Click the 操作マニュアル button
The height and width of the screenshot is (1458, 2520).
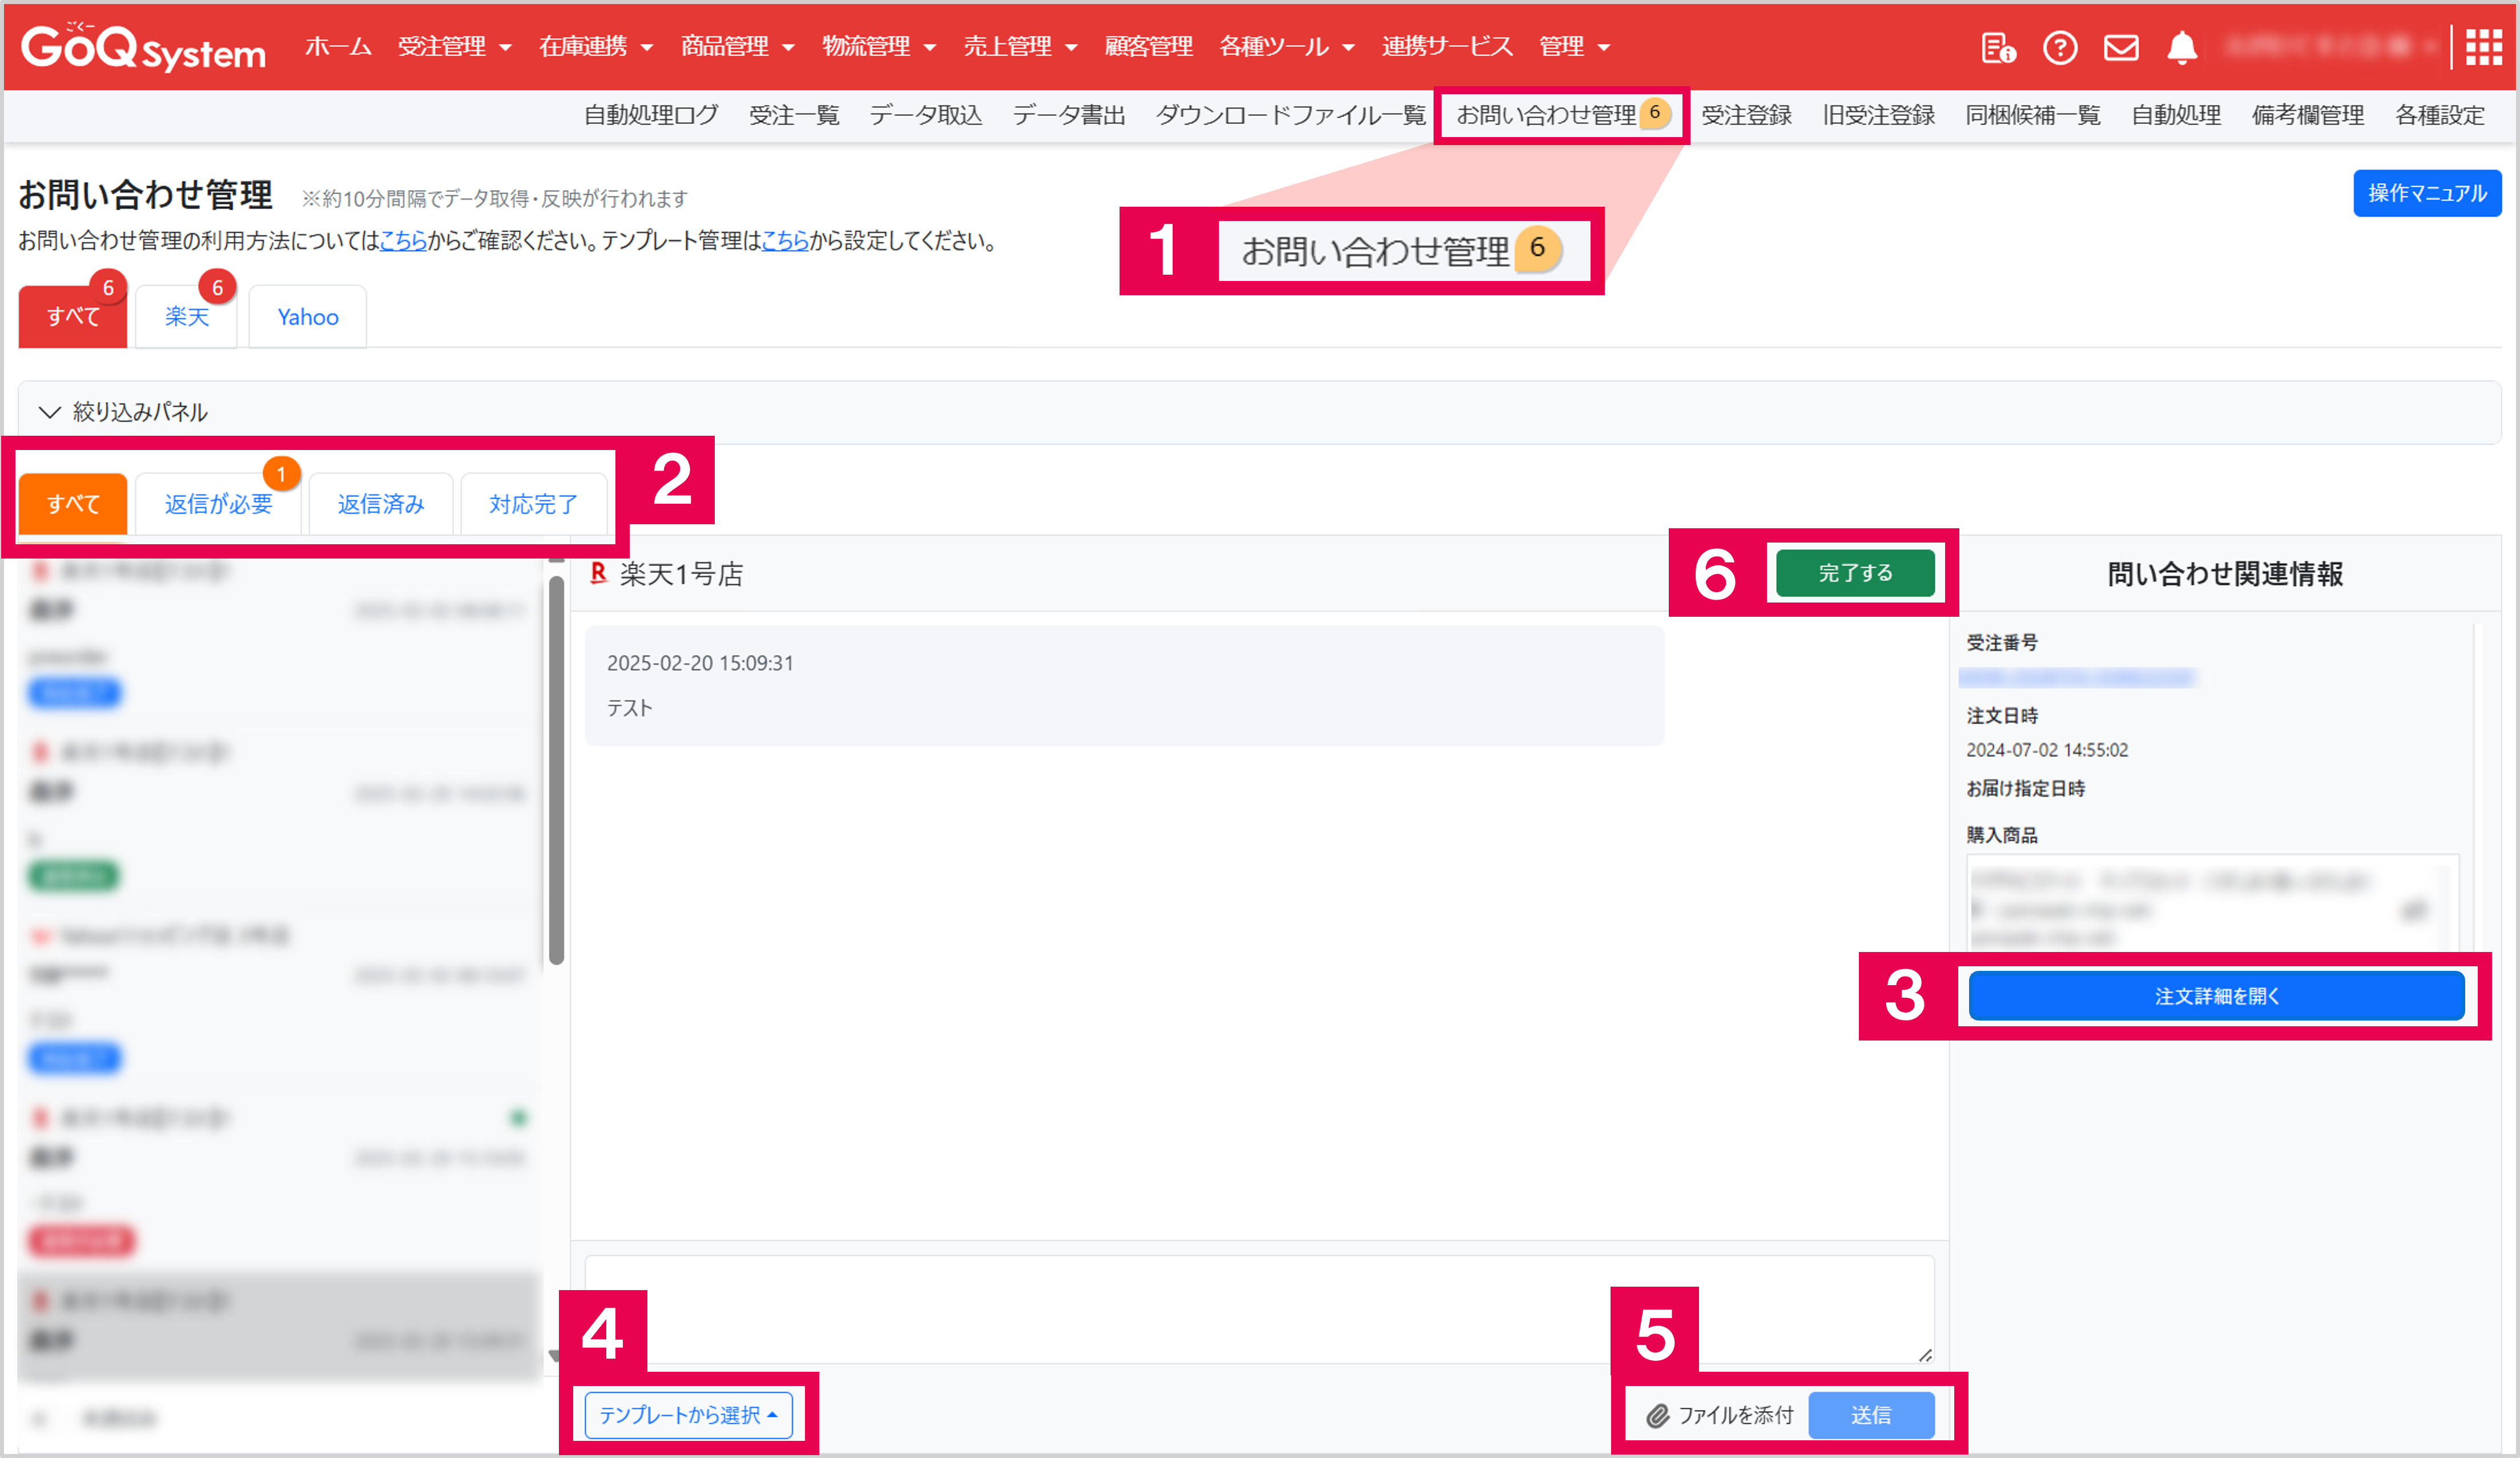(x=2427, y=193)
